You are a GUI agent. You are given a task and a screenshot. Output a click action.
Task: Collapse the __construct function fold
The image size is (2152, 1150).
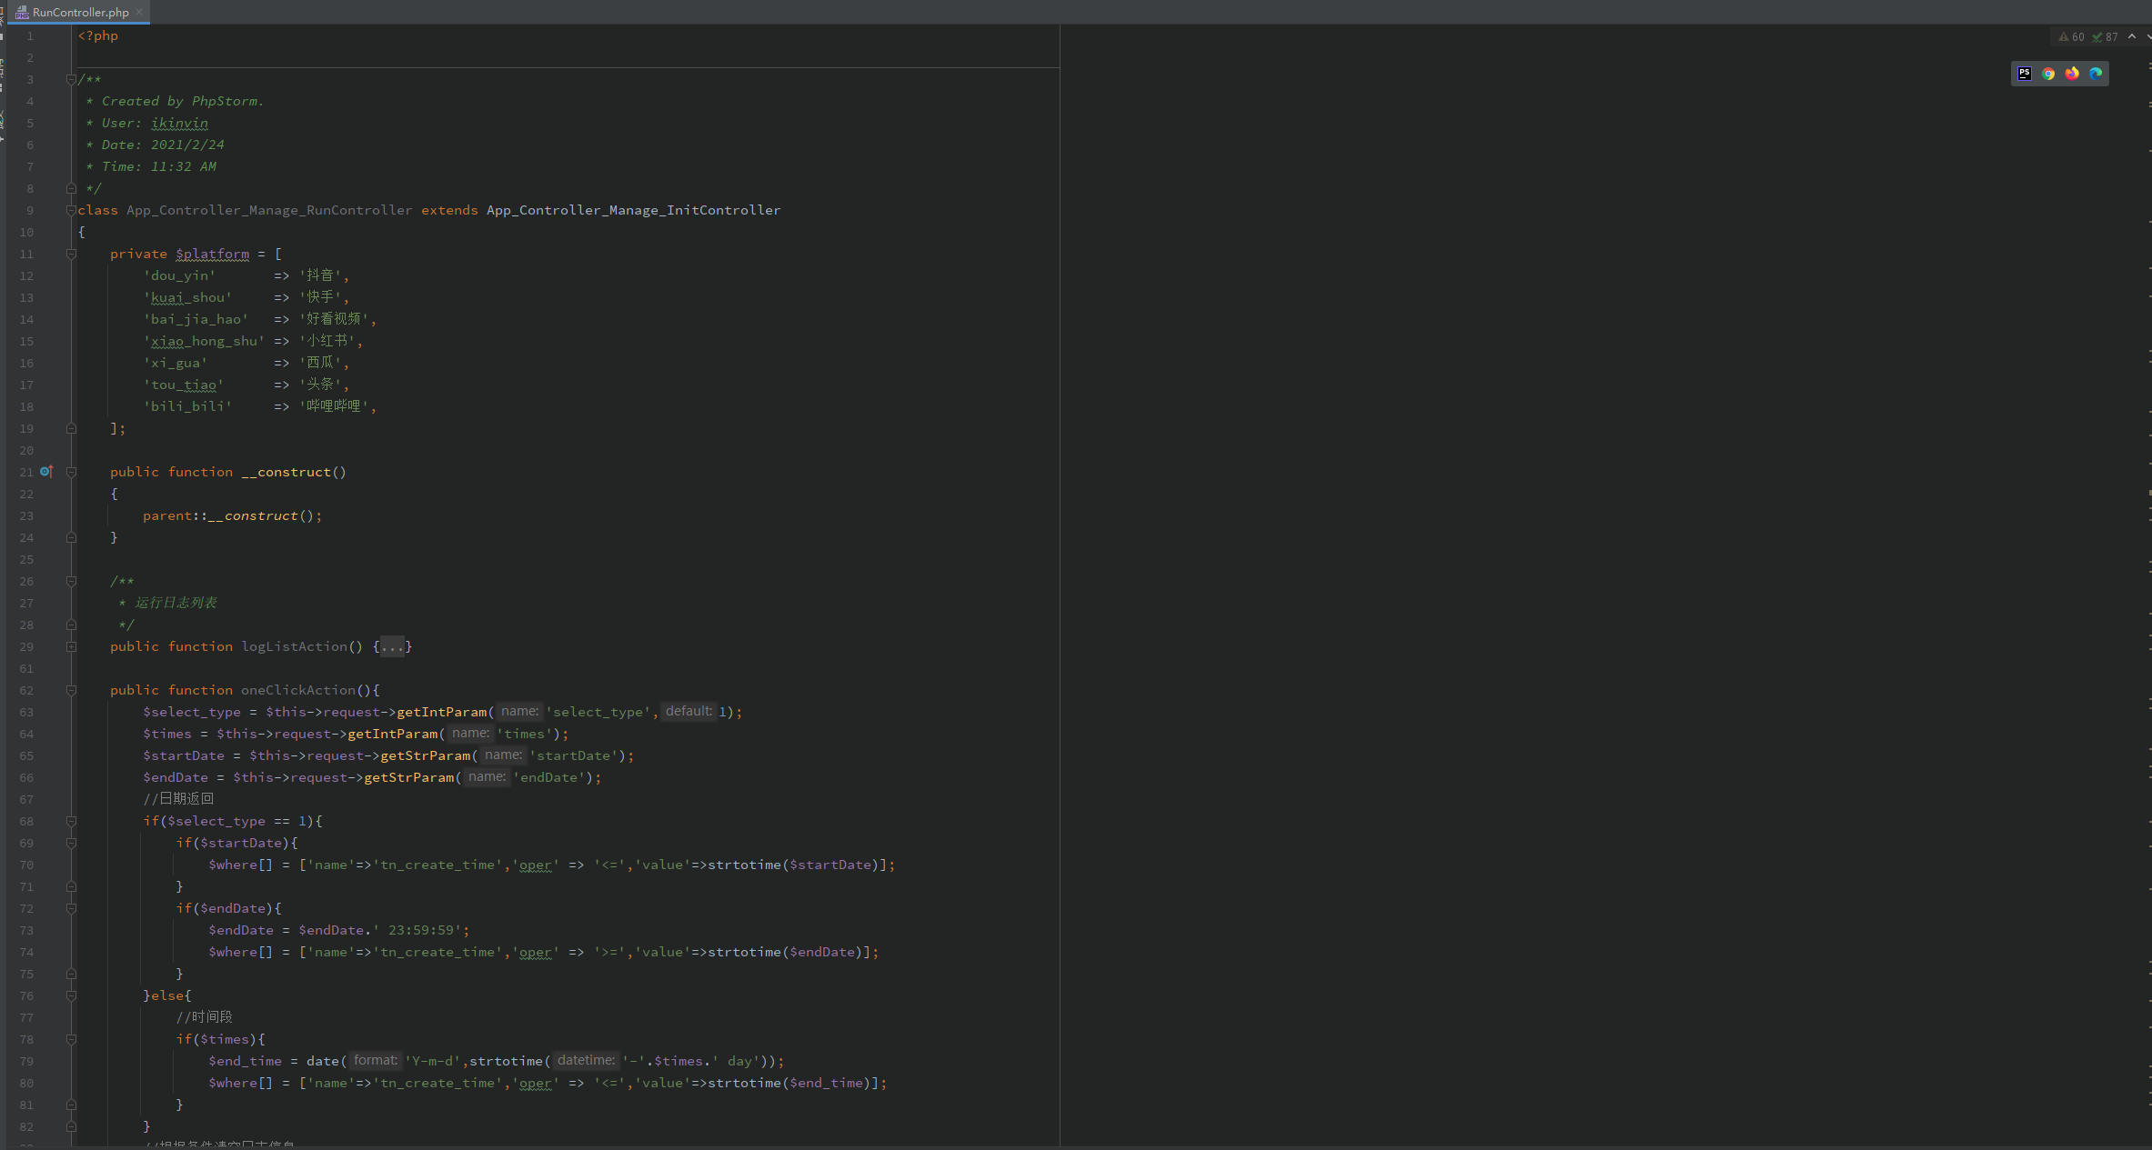pyautogui.click(x=71, y=472)
